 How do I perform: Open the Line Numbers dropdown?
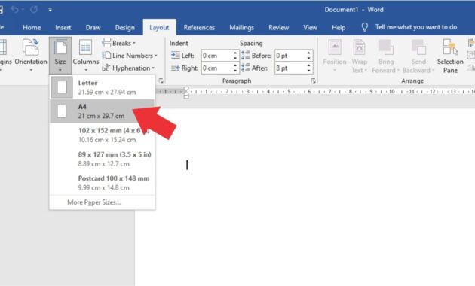[130, 56]
